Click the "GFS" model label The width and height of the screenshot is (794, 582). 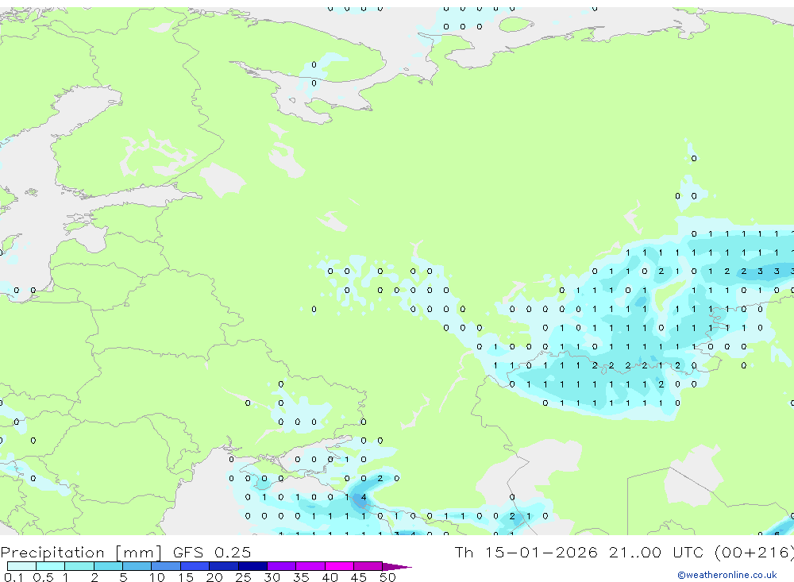pyautogui.click(x=188, y=552)
